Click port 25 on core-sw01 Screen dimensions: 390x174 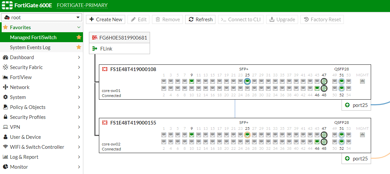tap(247, 81)
